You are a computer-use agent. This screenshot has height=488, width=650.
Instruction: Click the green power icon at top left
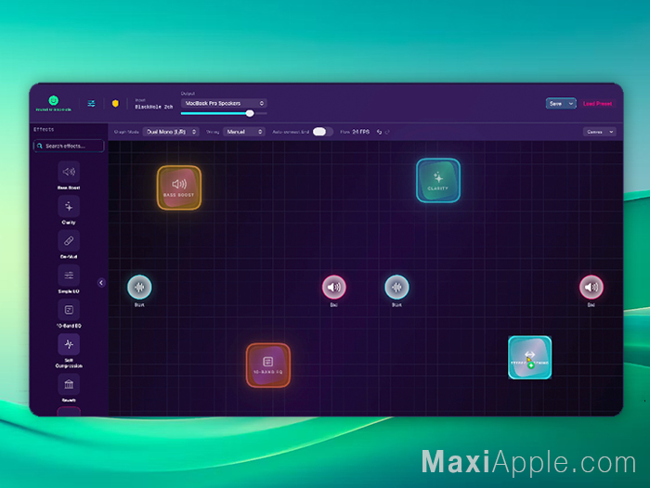(54, 100)
